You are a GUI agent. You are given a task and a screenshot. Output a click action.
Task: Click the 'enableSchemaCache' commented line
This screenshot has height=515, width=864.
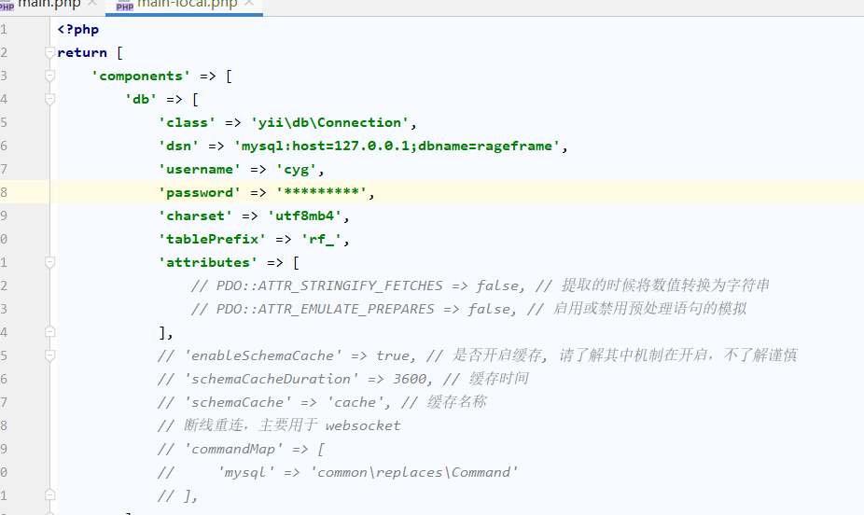(477, 355)
